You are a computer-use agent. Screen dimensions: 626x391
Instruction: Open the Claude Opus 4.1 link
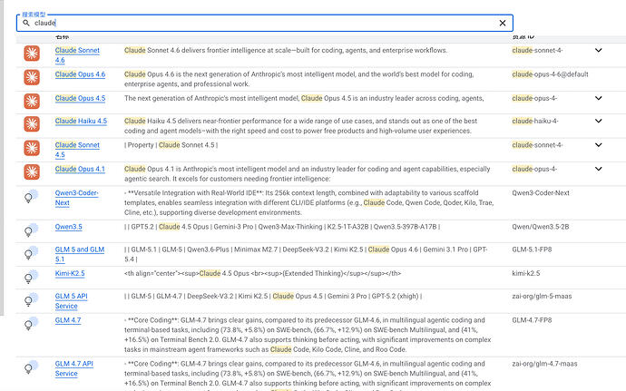click(80, 169)
